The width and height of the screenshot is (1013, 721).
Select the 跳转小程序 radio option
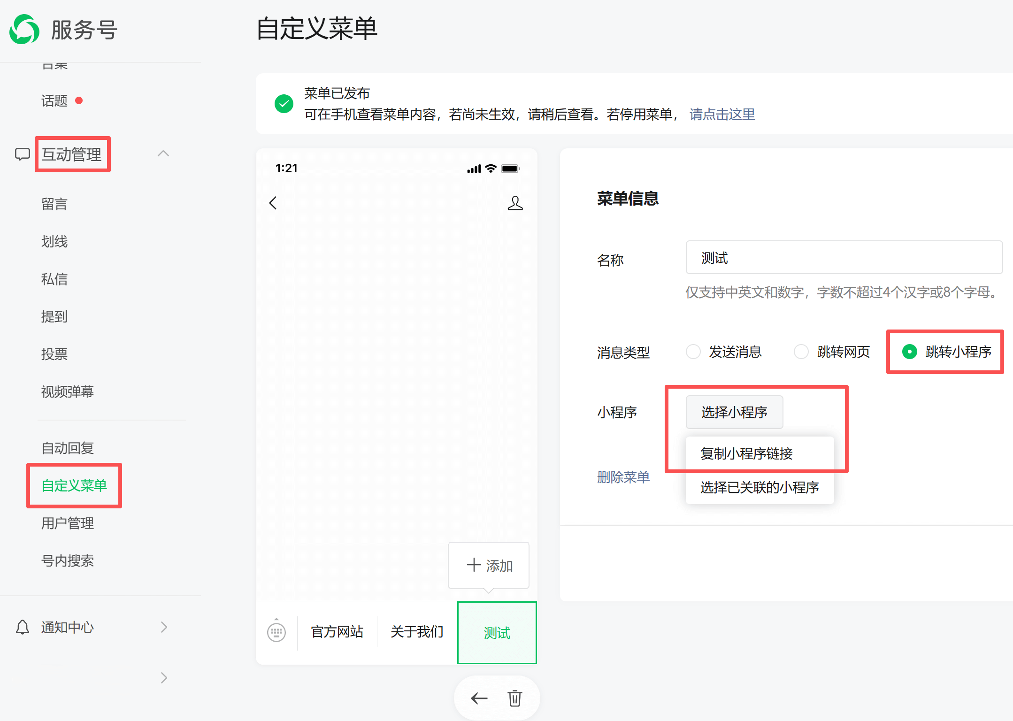[x=909, y=352]
